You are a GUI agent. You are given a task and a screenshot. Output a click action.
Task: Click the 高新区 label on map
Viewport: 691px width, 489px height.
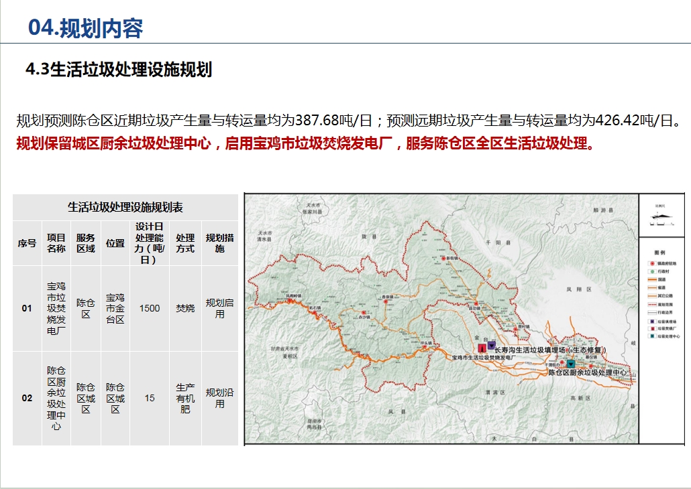click(x=580, y=398)
